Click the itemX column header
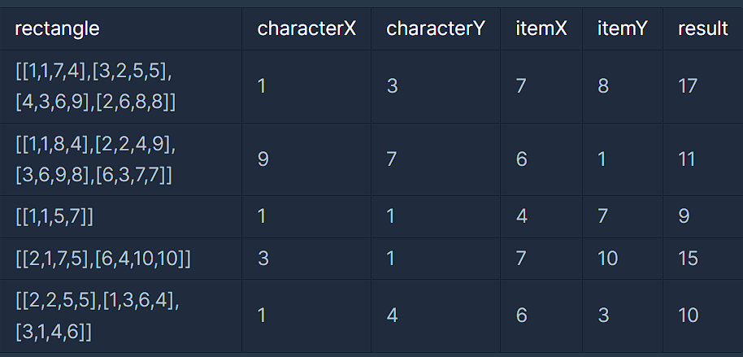The height and width of the screenshot is (357, 743). coord(541,29)
